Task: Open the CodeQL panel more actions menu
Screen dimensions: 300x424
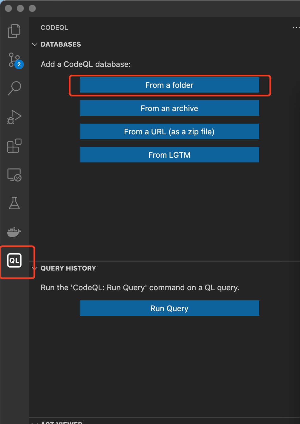Action: click(x=296, y=27)
